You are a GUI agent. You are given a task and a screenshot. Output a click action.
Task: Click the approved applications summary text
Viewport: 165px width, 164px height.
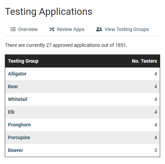[66, 45]
